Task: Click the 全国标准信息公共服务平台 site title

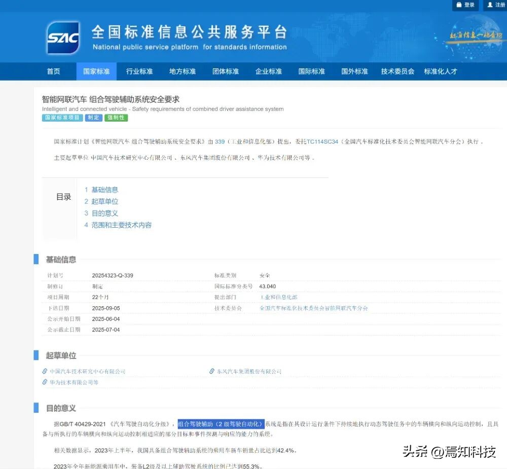Action: (190, 32)
